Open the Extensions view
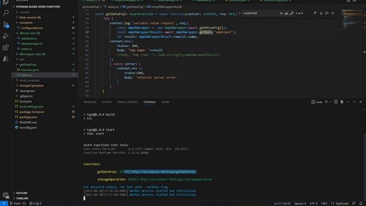The width and height of the screenshot is (366, 206). (6, 47)
